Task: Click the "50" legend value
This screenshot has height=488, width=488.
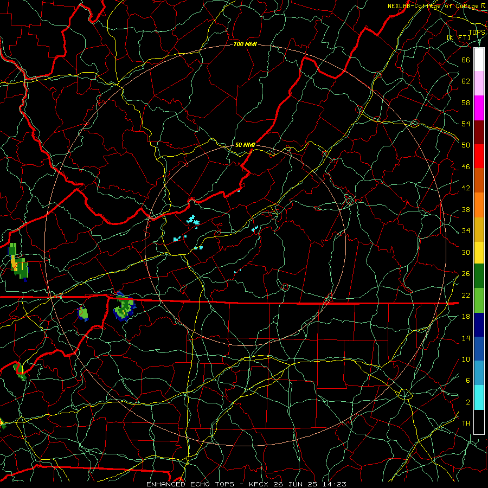Action: click(x=466, y=145)
